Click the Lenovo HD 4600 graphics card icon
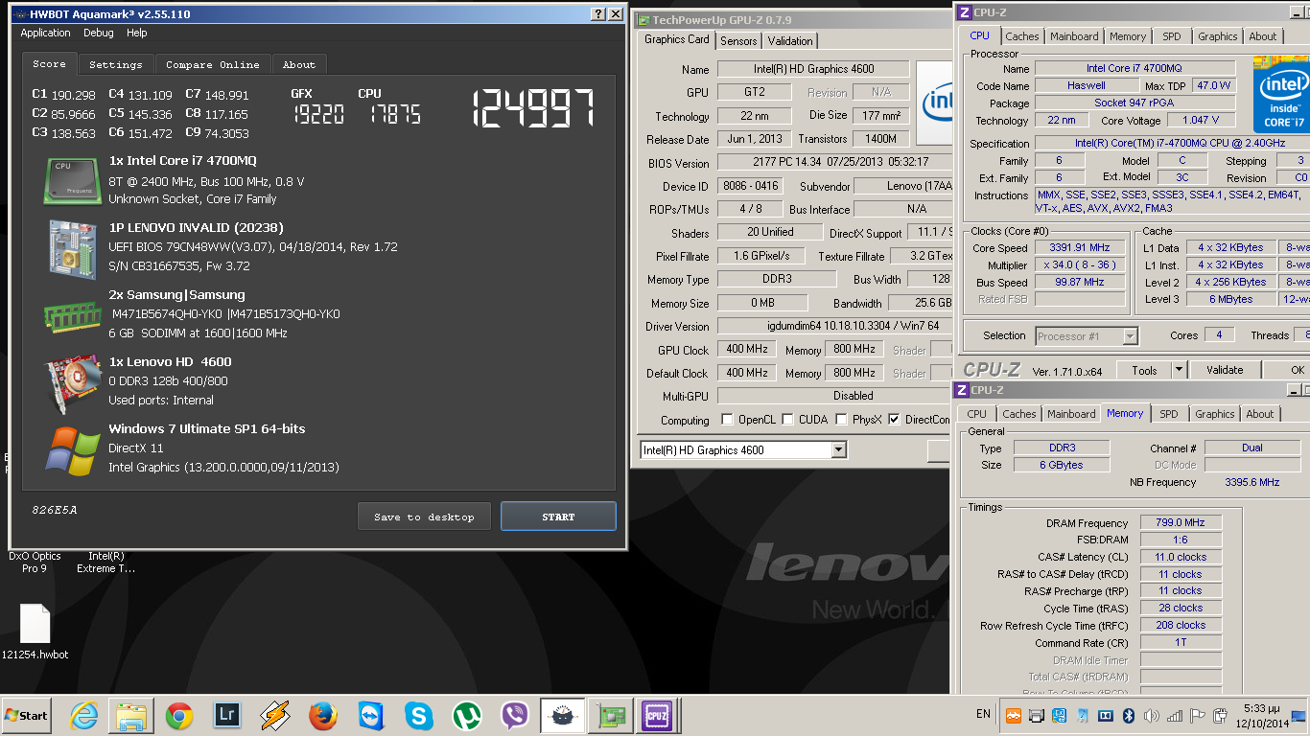This screenshot has height=736, width=1310. click(73, 382)
